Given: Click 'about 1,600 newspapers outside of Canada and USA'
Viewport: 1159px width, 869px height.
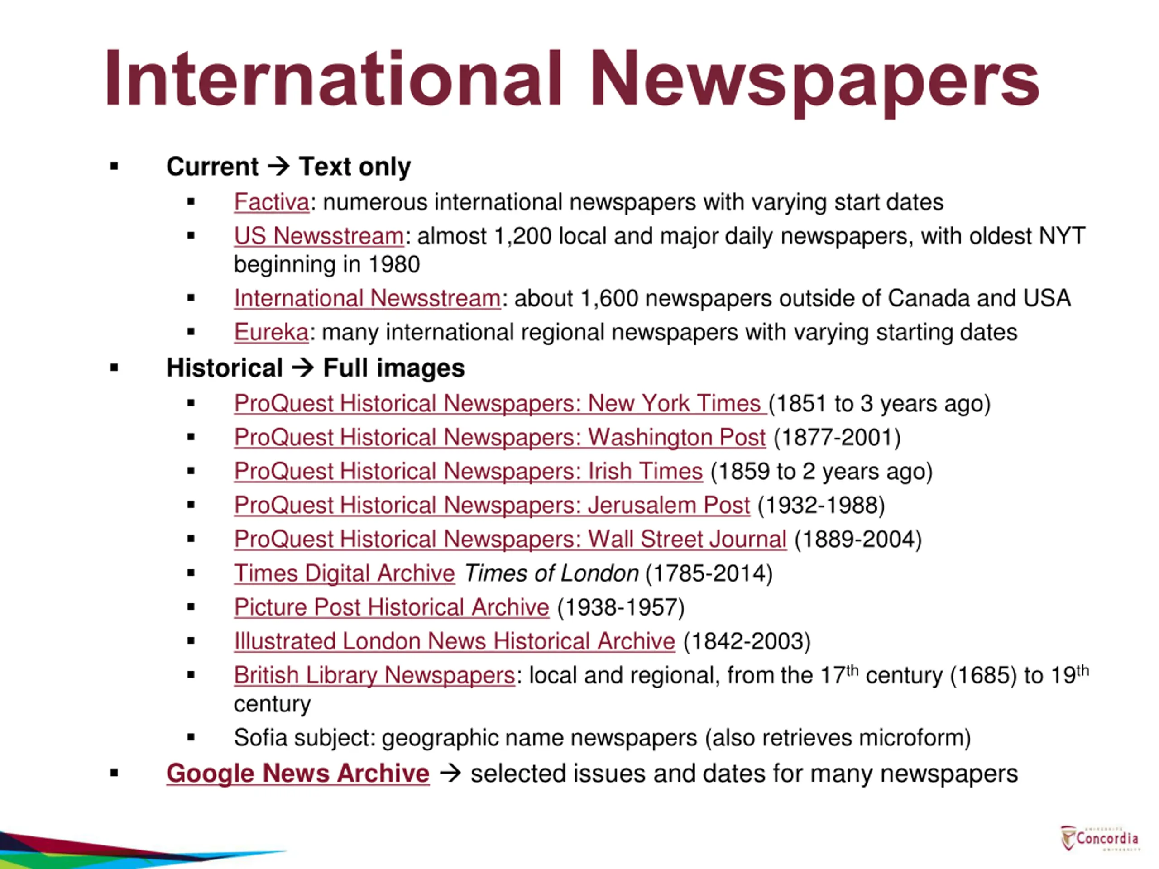Looking at the screenshot, I should coord(793,299).
